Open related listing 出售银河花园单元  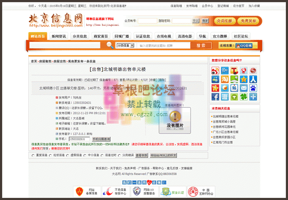point(224,127)
